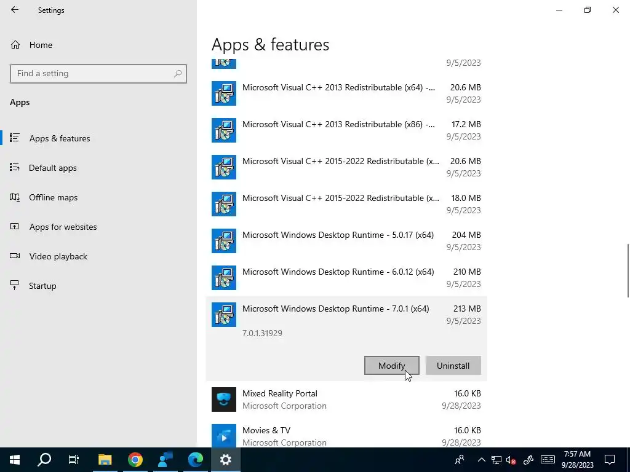Open Offline maps section
Image resolution: width=630 pixels, height=472 pixels.
(x=53, y=197)
